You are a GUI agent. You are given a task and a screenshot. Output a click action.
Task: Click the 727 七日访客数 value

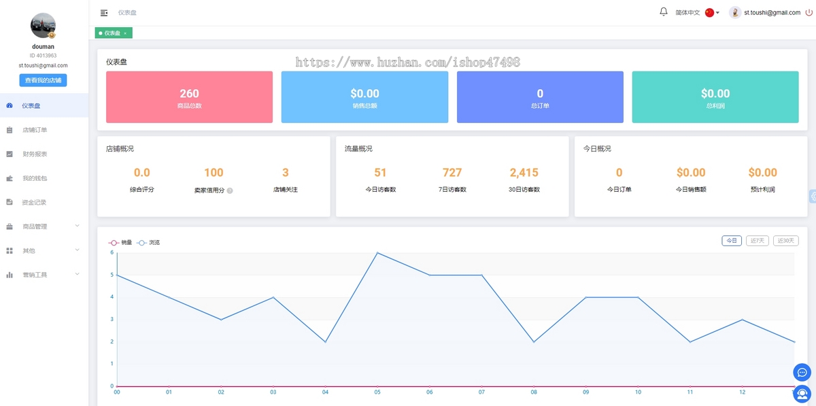tap(452, 173)
